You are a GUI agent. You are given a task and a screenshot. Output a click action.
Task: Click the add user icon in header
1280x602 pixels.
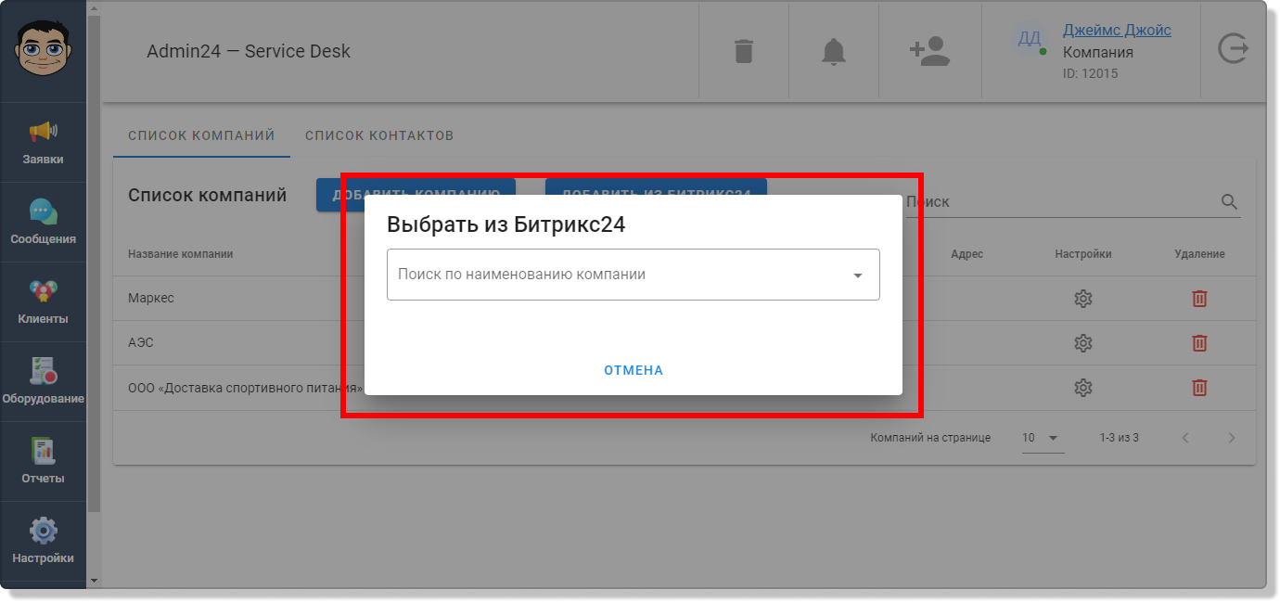(929, 51)
